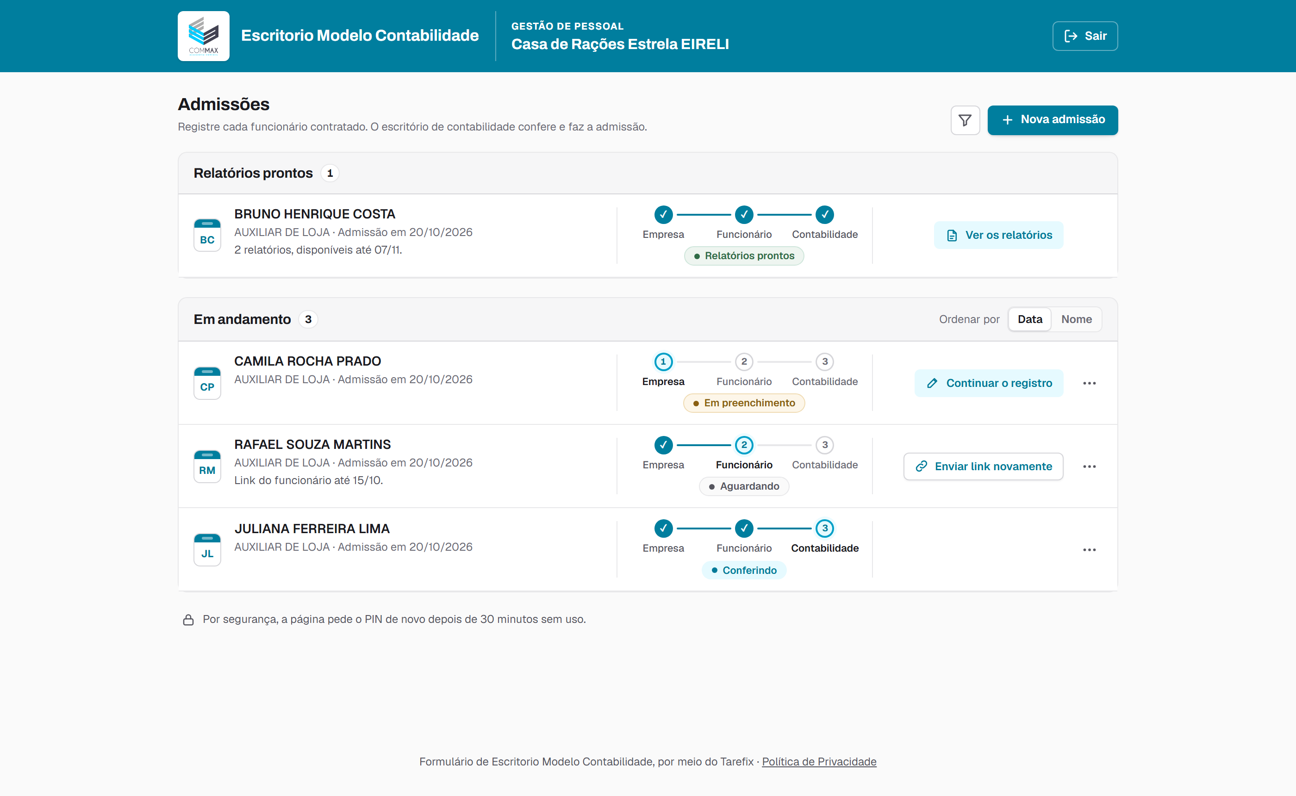
Task: Open more options for Camila Rocha Prado
Action: (x=1089, y=383)
